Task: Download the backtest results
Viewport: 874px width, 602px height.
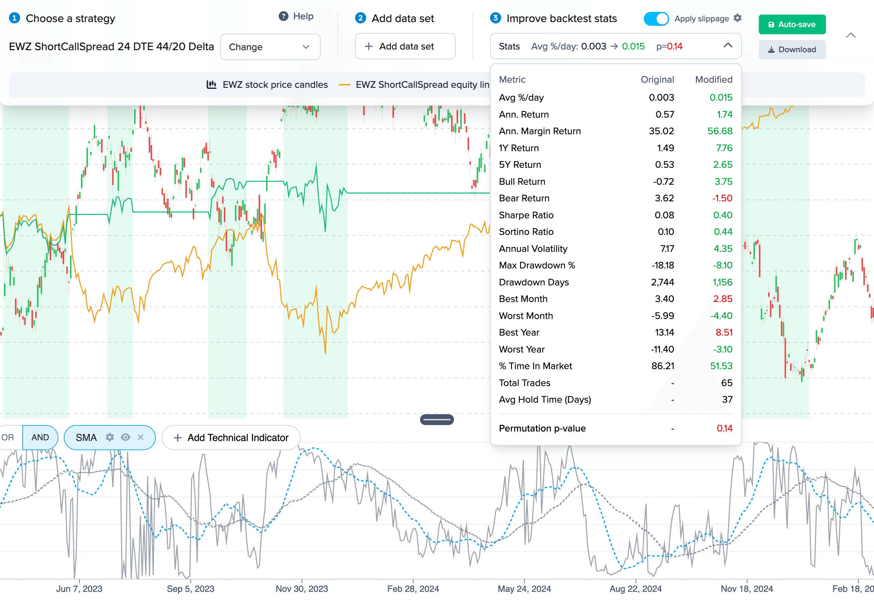Action: tap(792, 49)
